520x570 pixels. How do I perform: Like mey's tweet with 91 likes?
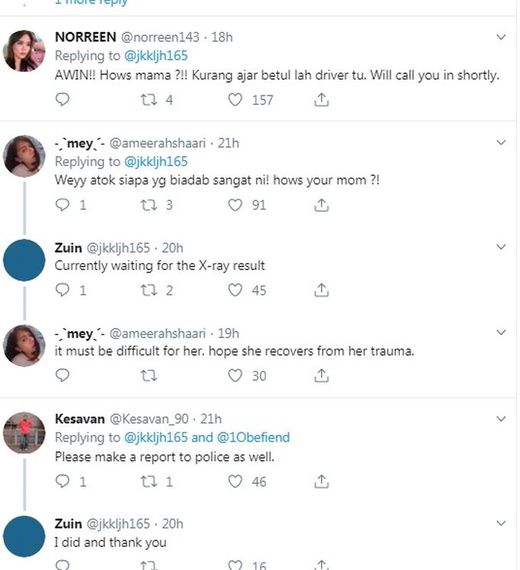pos(236,205)
